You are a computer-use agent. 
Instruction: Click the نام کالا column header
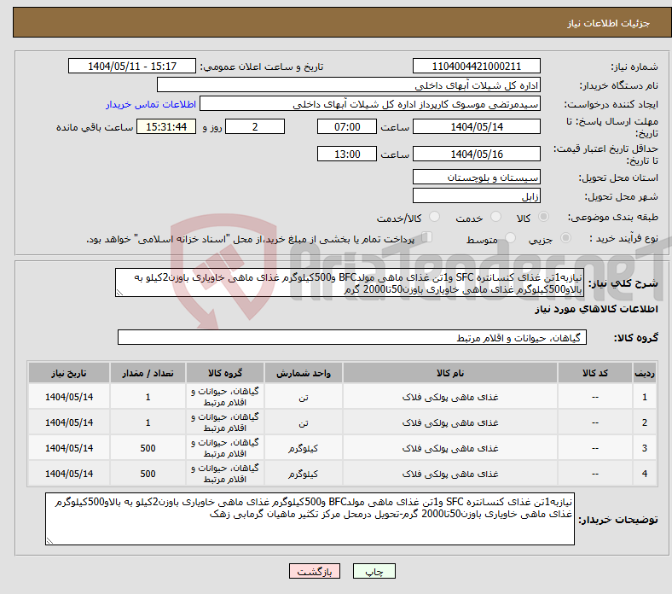click(450, 373)
